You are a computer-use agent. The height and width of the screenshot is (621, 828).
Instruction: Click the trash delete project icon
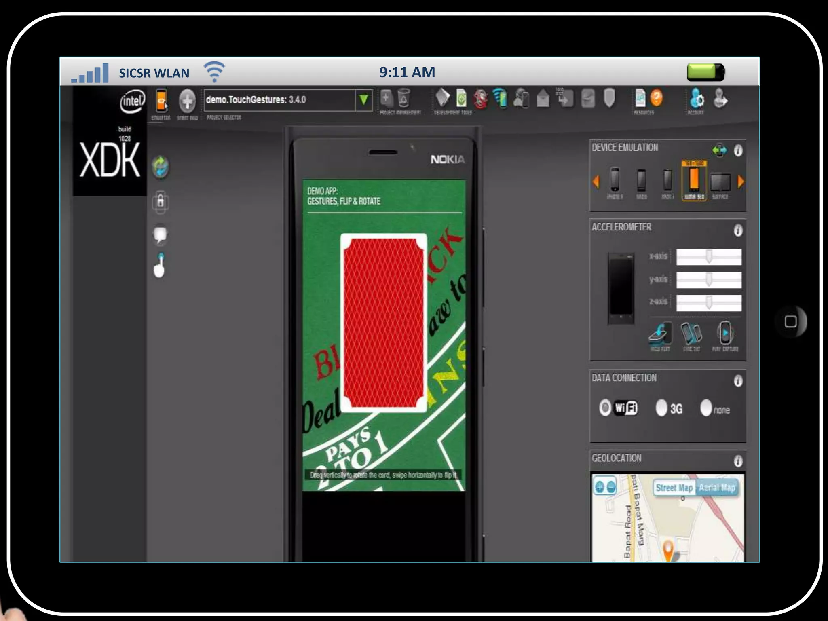tap(403, 98)
